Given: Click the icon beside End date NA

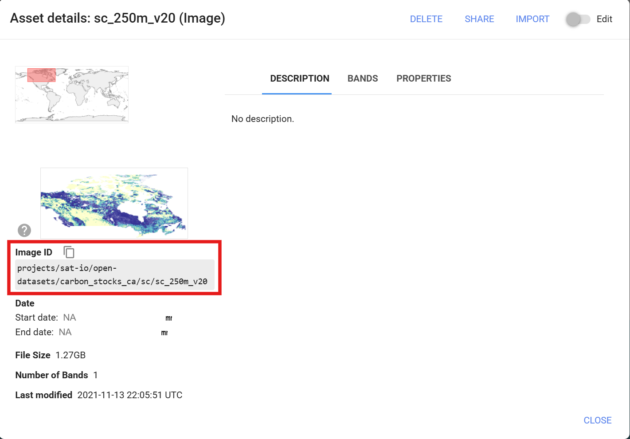Looking at the screenshot, I should click(x=164, y=333).
